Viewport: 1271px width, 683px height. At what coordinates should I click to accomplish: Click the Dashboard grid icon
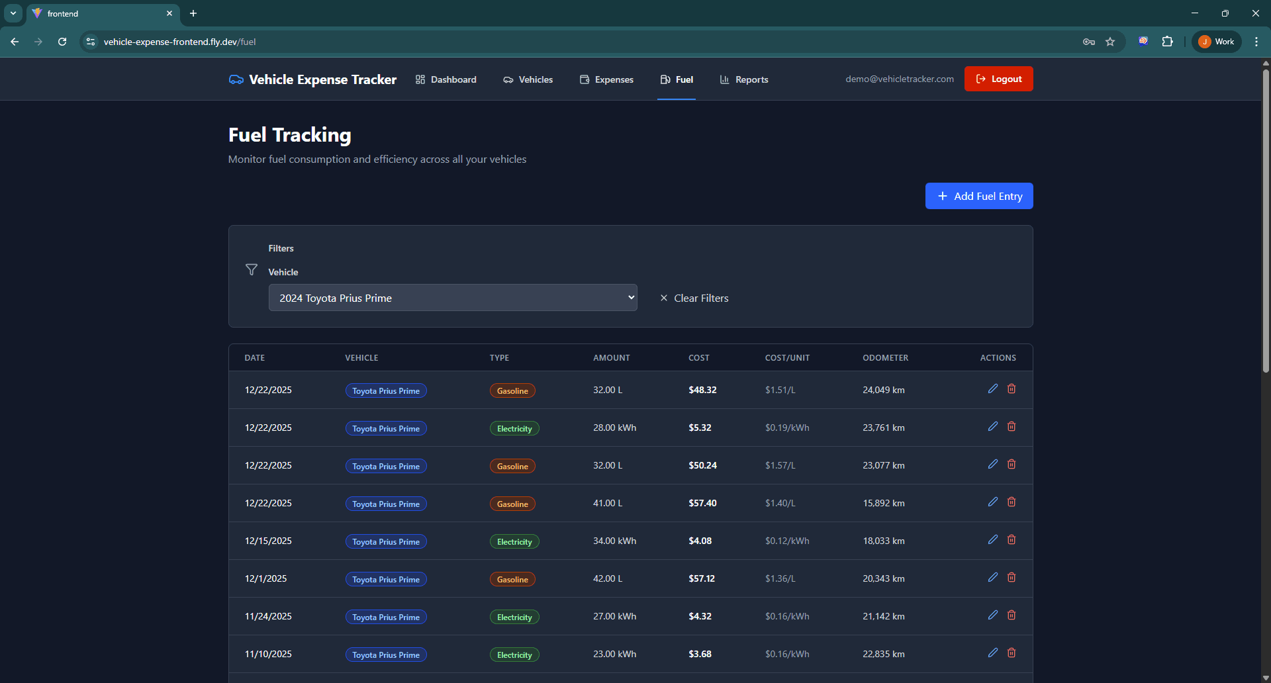[420, 79]
